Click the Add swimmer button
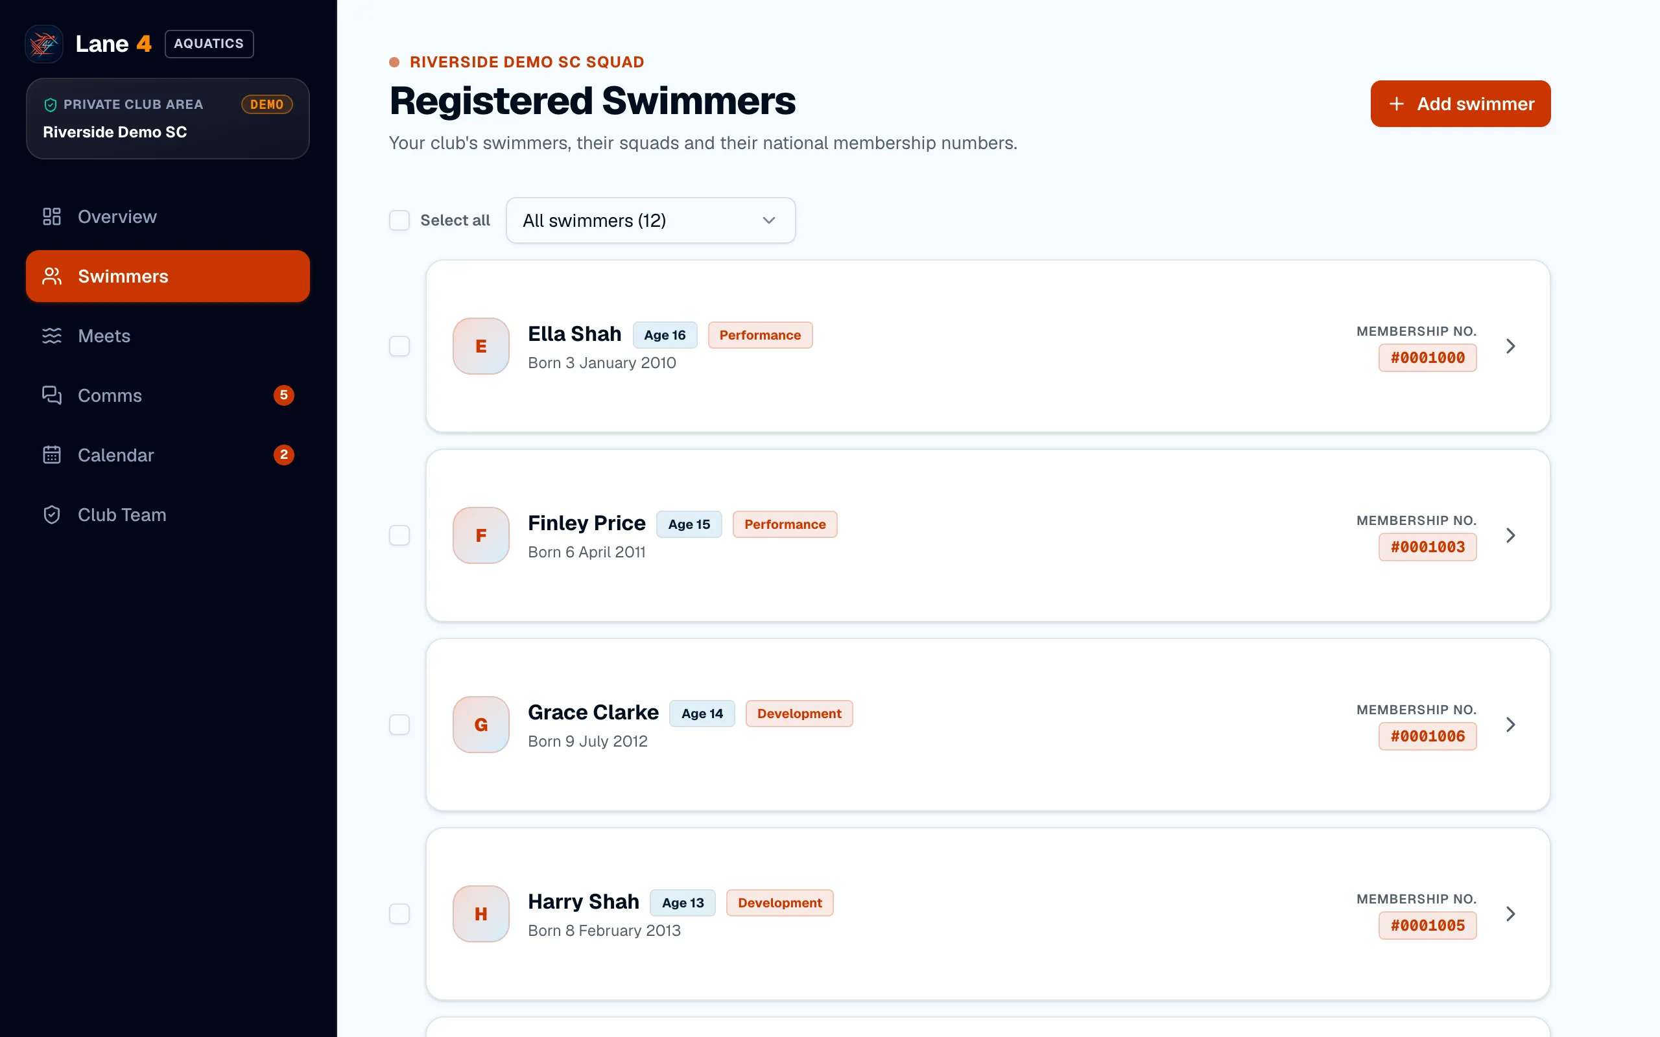The width and height of the screenshot is (1660, 1037). pyautogui.click(x=1460, y=104)
